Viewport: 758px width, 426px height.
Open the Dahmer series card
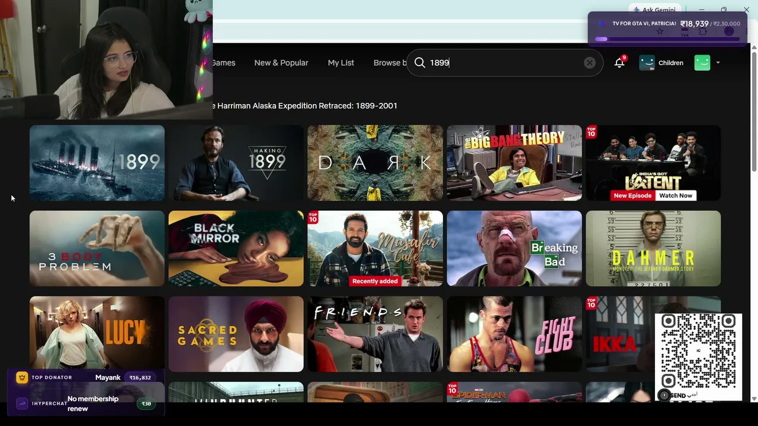click(653, 248)
